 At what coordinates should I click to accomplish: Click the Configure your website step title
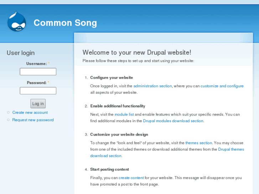(x=112, y=78)
